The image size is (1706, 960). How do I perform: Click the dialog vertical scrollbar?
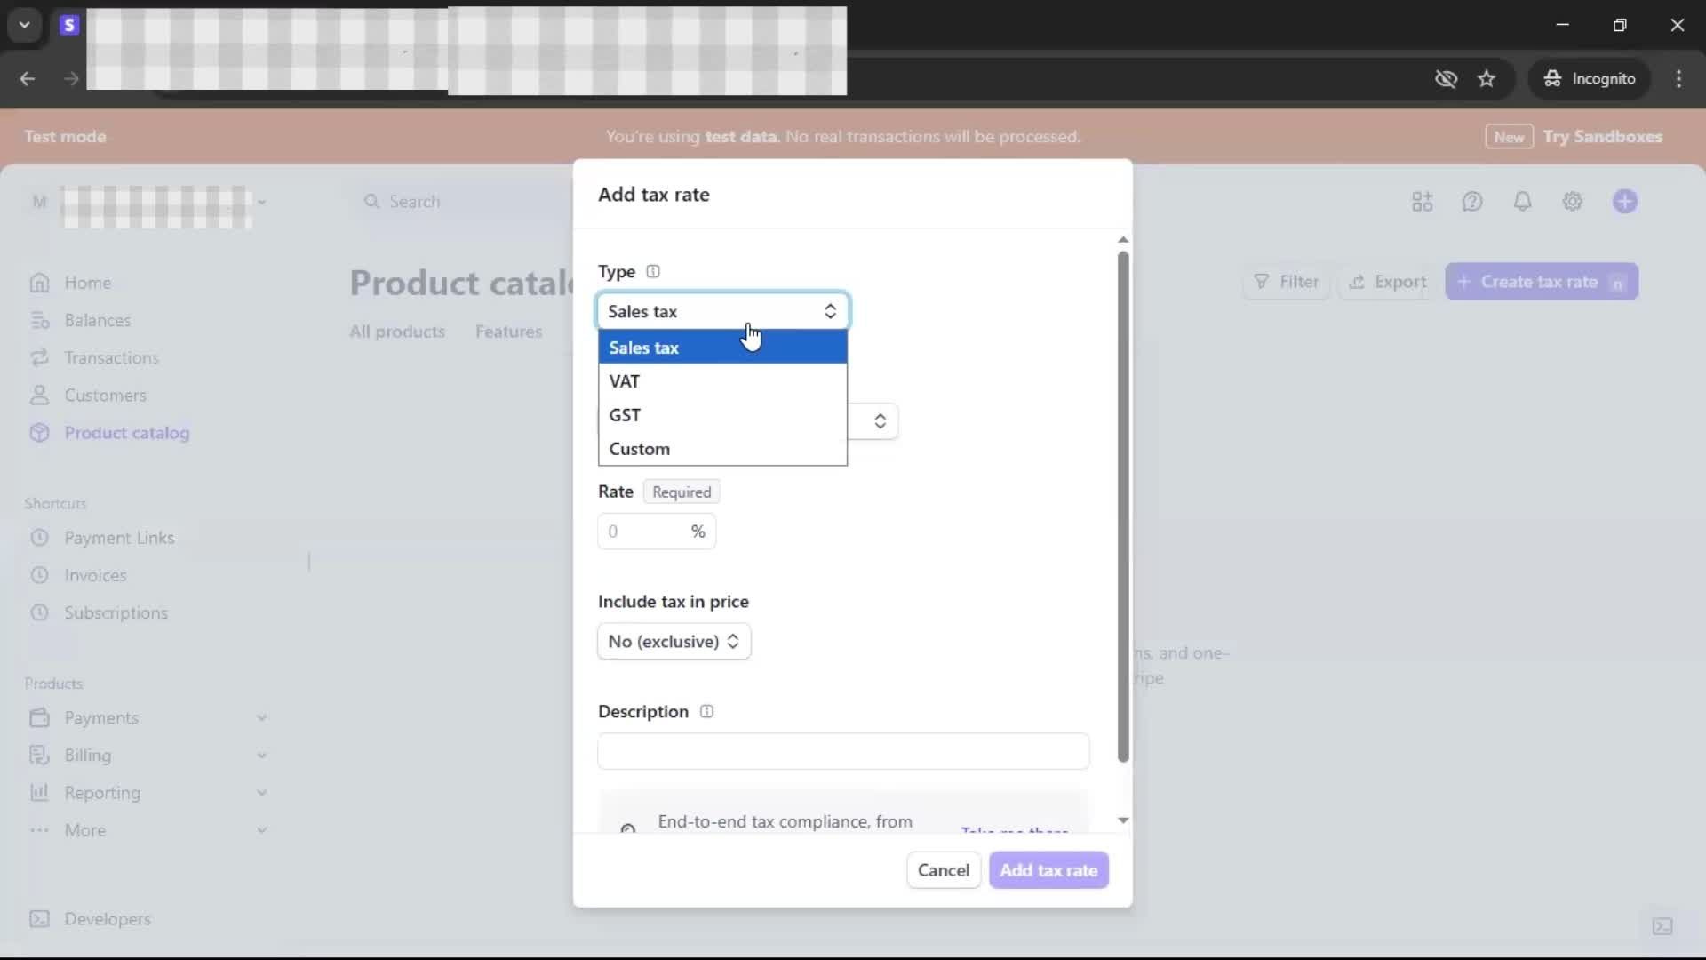(x=1123, y=507)
